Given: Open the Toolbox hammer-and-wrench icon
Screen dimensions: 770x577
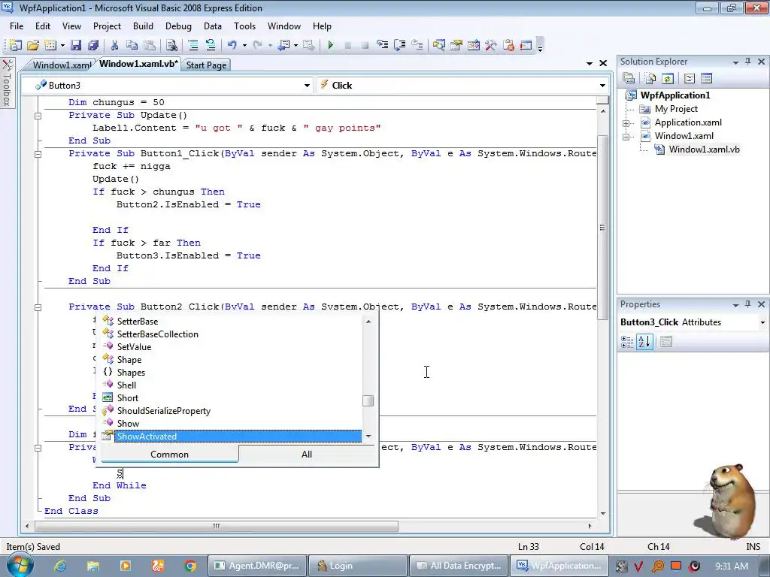Looking at the screenshot, I should (x=490, y=45).
